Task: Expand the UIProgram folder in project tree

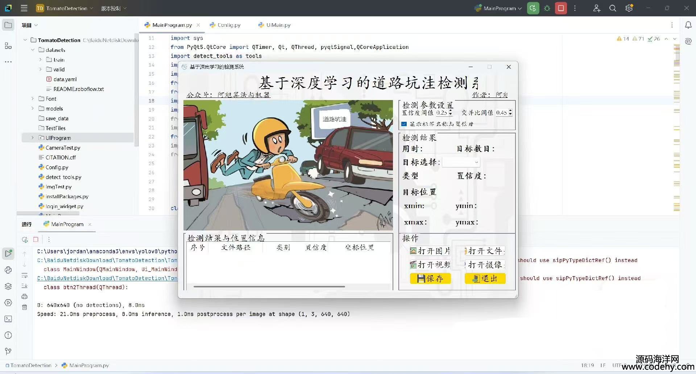Action: [x=33, y=138]
